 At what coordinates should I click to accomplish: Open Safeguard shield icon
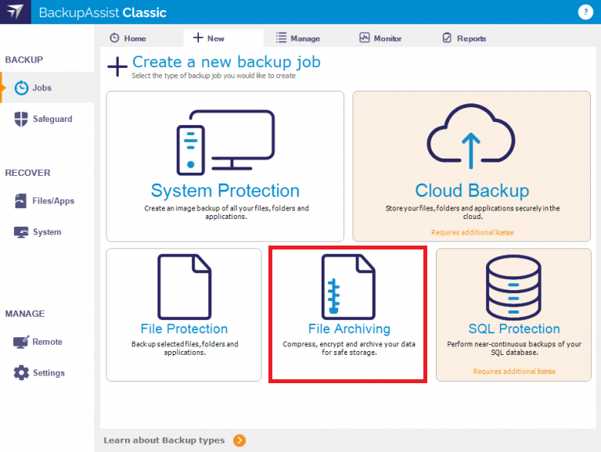pyautogui.click(x=21, y=119)
